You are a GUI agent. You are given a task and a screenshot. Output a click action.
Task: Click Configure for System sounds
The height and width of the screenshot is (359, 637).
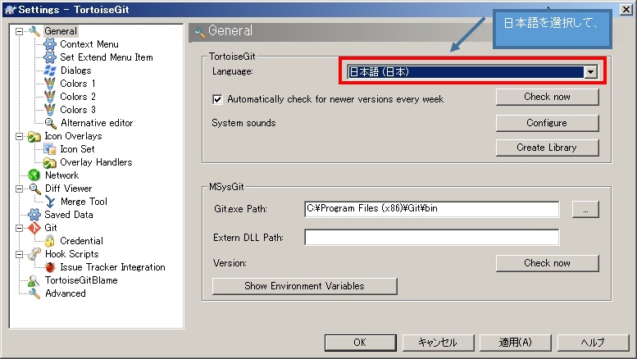547,123
